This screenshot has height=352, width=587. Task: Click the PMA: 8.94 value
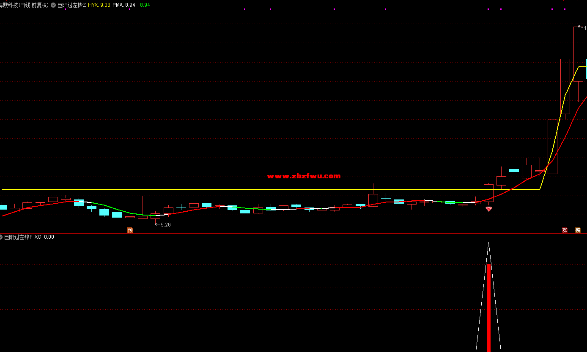(124, 5)
